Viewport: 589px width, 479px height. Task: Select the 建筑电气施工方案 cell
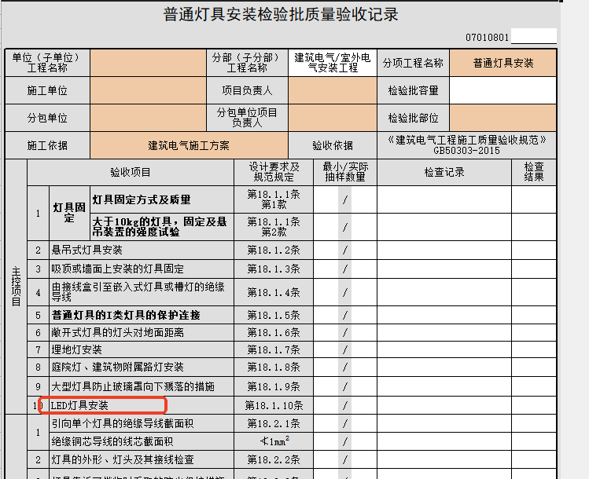click(x=189, y=145)
